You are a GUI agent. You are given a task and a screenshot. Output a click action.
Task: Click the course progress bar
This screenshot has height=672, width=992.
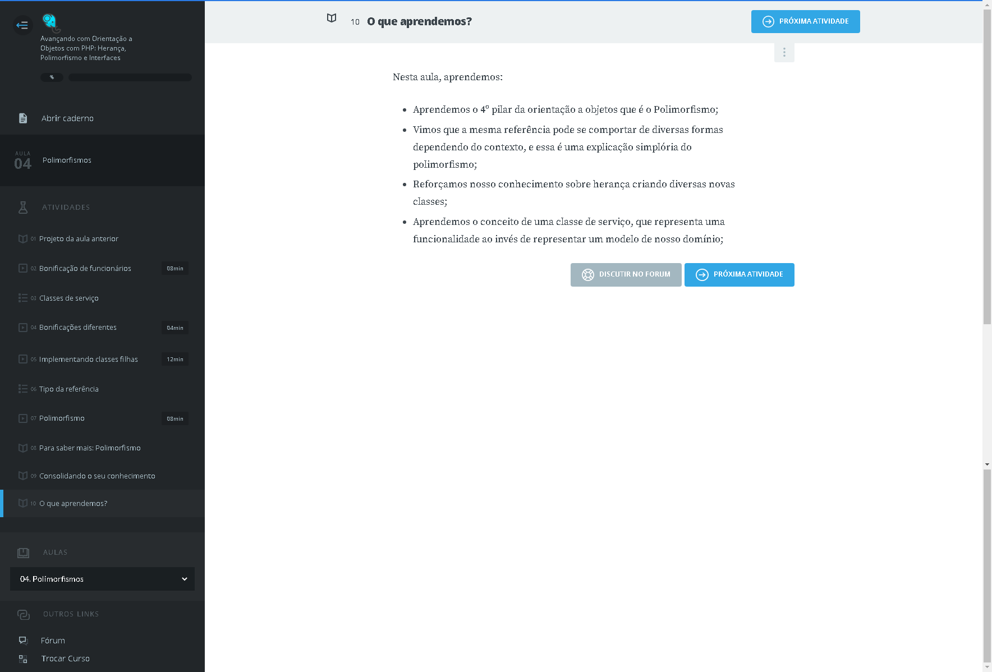point(130,77)
